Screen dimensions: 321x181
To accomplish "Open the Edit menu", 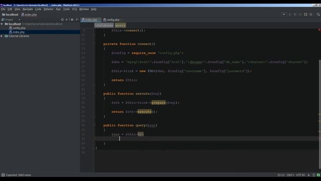I will tap(10, 9).
